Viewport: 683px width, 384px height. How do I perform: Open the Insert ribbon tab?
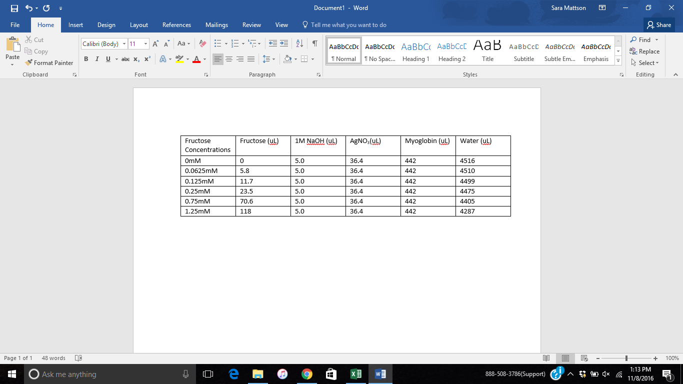coord(75,25)
